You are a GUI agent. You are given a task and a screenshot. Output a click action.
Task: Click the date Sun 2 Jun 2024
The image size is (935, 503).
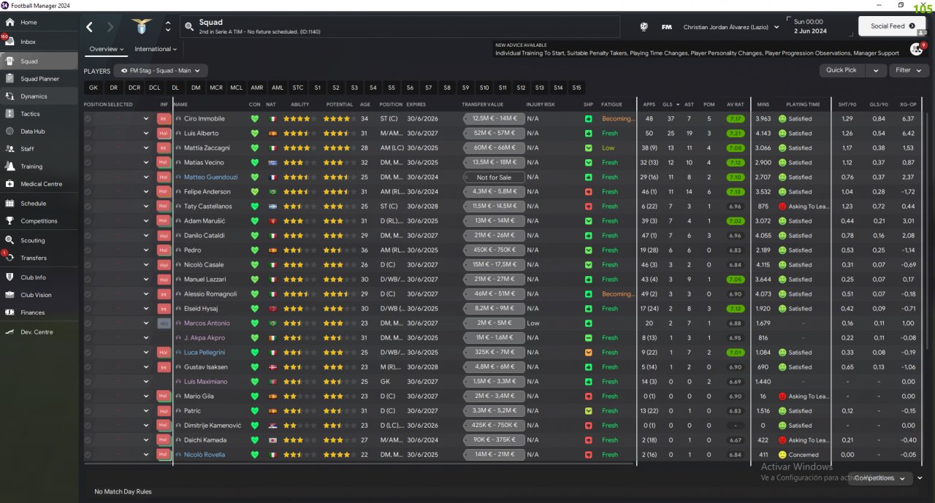pos(809,26)
